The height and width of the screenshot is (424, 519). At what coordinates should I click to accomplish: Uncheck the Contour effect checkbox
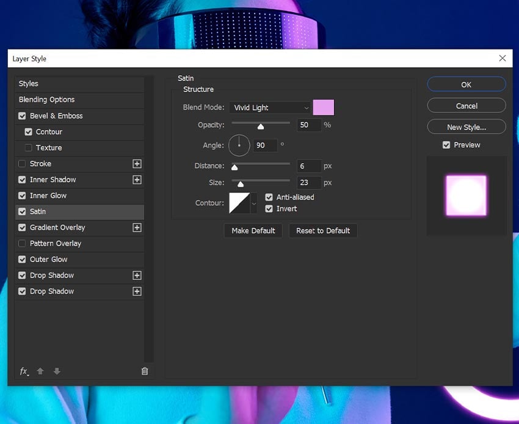[x=29, y=132]
